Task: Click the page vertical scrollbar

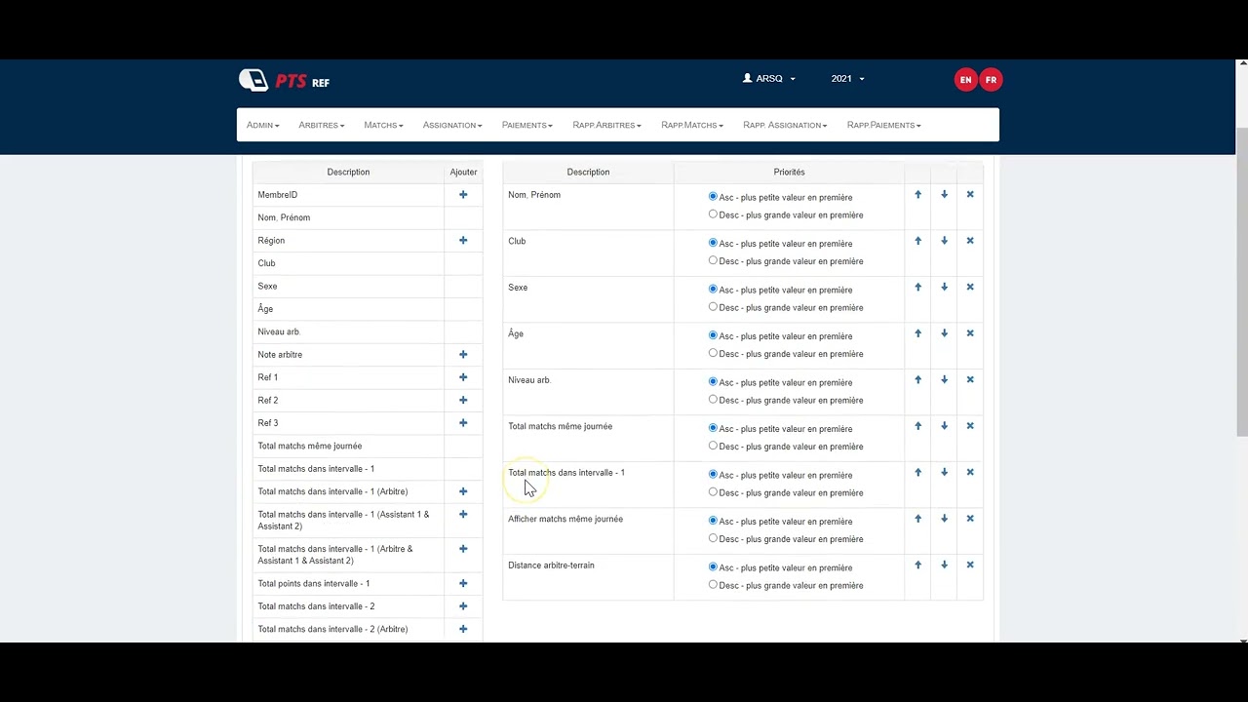Action: (1241, 283)
